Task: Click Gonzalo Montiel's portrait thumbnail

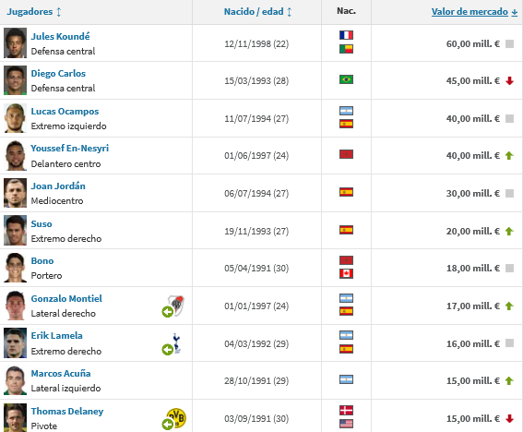Action: coord(15,306)
